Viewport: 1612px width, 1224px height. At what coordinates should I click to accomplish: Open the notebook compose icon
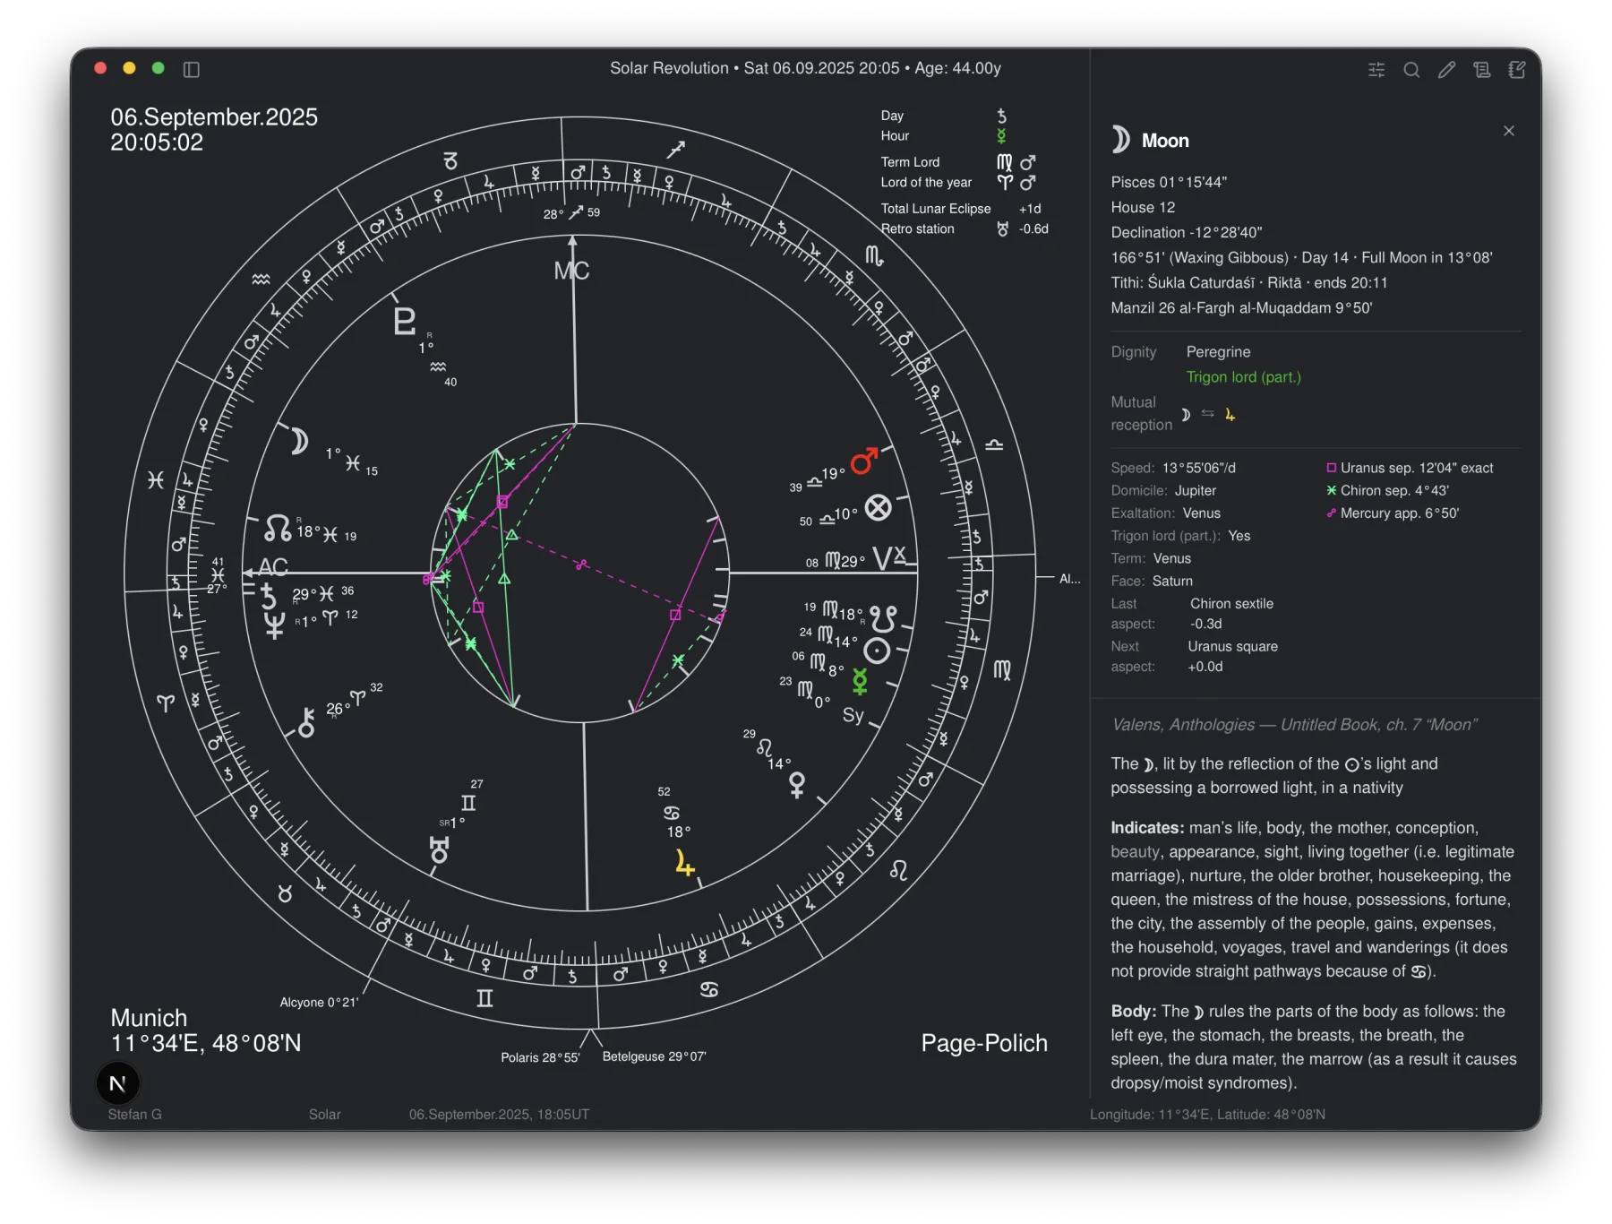1517,70
